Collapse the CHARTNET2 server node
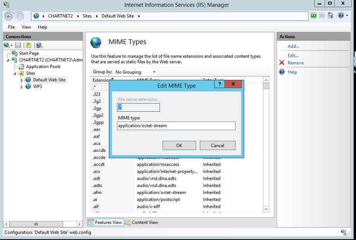Screen dimensions: 356x240 click(8, 60)
